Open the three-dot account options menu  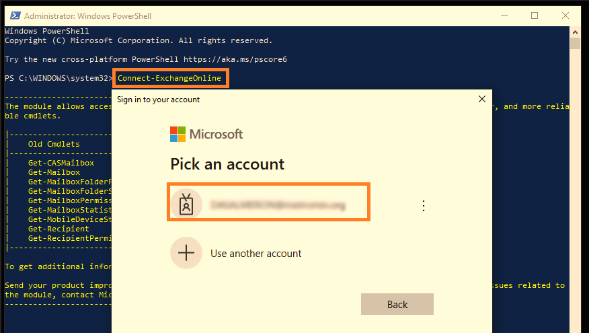point(424,206)
